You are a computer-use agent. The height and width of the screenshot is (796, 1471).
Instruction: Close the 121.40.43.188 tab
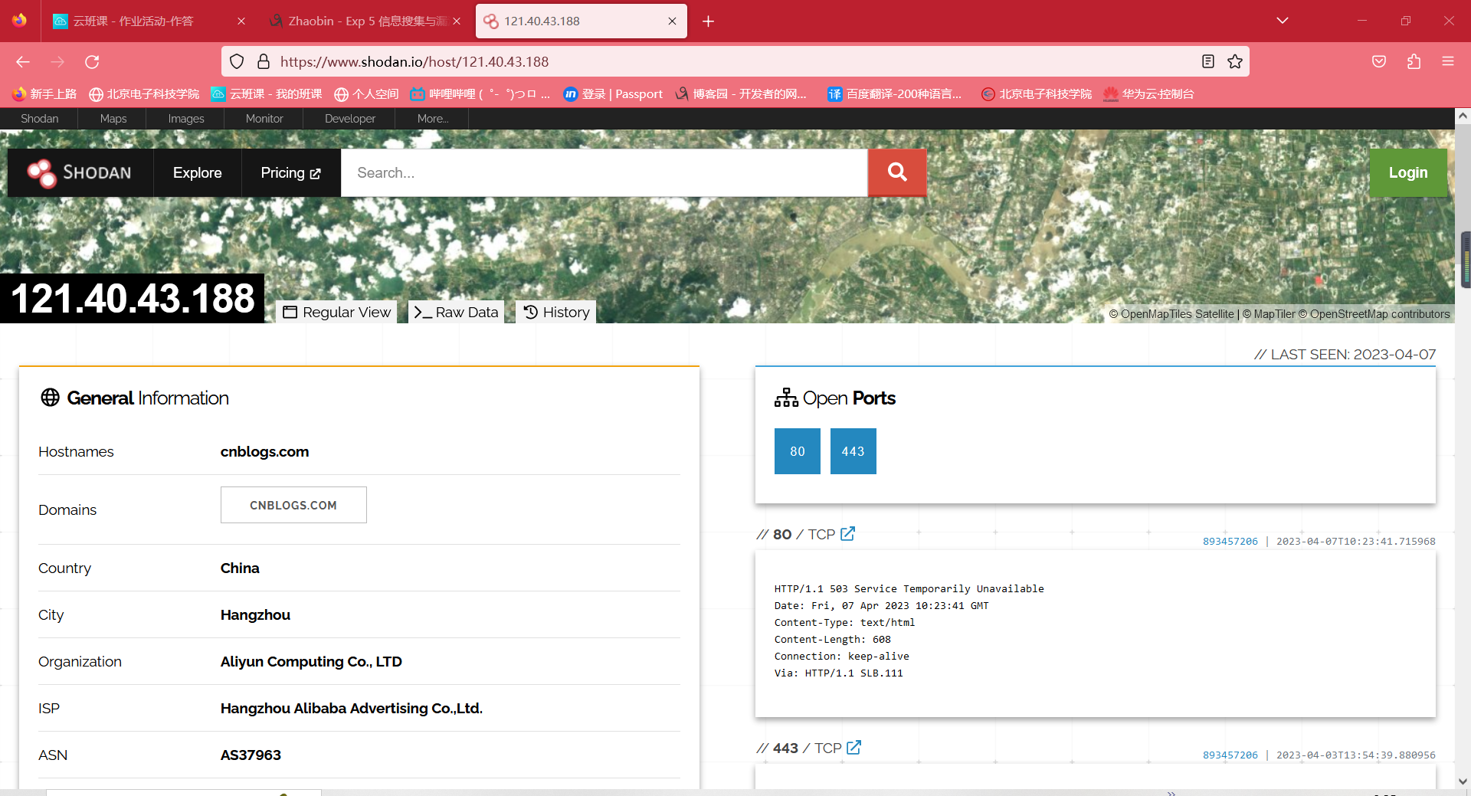click(x=672, y=21)
